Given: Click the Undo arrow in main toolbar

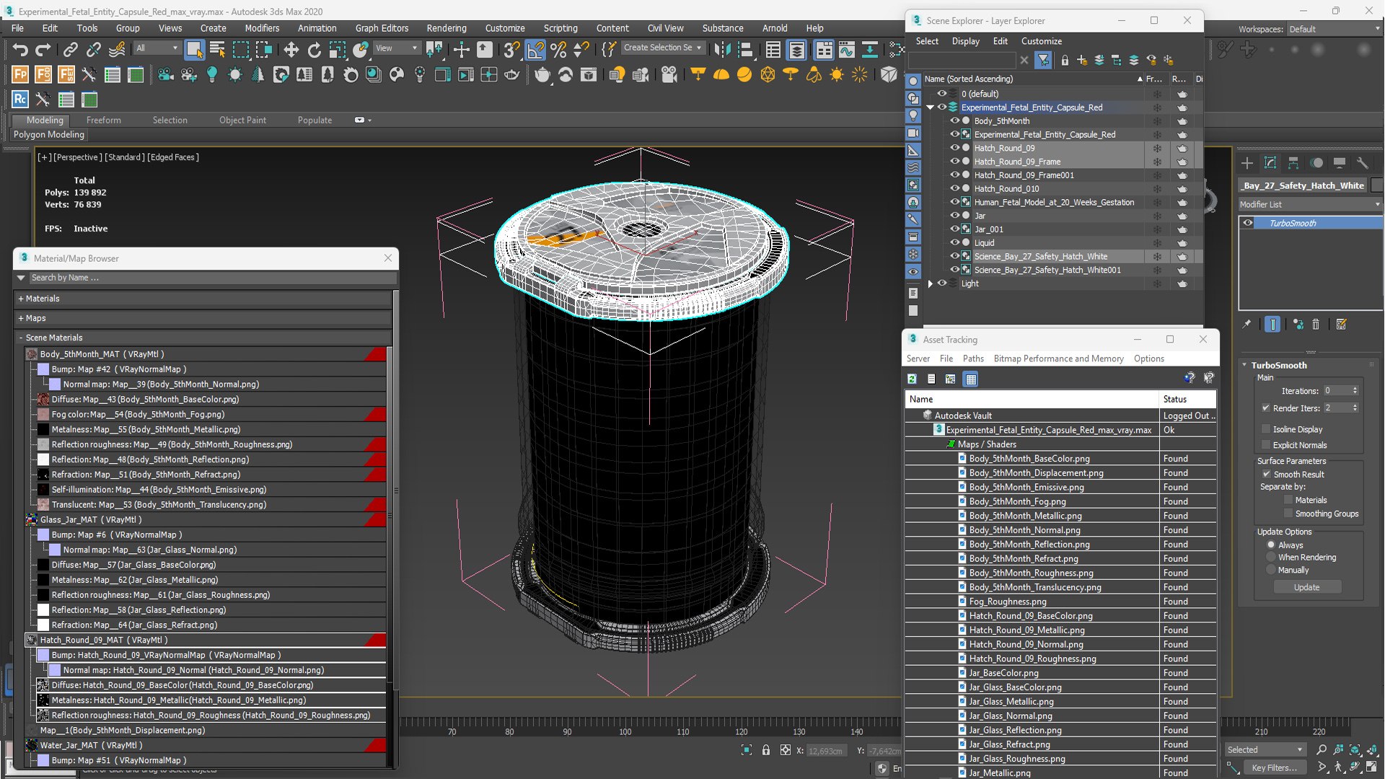Looking at the screenshot, I should (20, 49).
